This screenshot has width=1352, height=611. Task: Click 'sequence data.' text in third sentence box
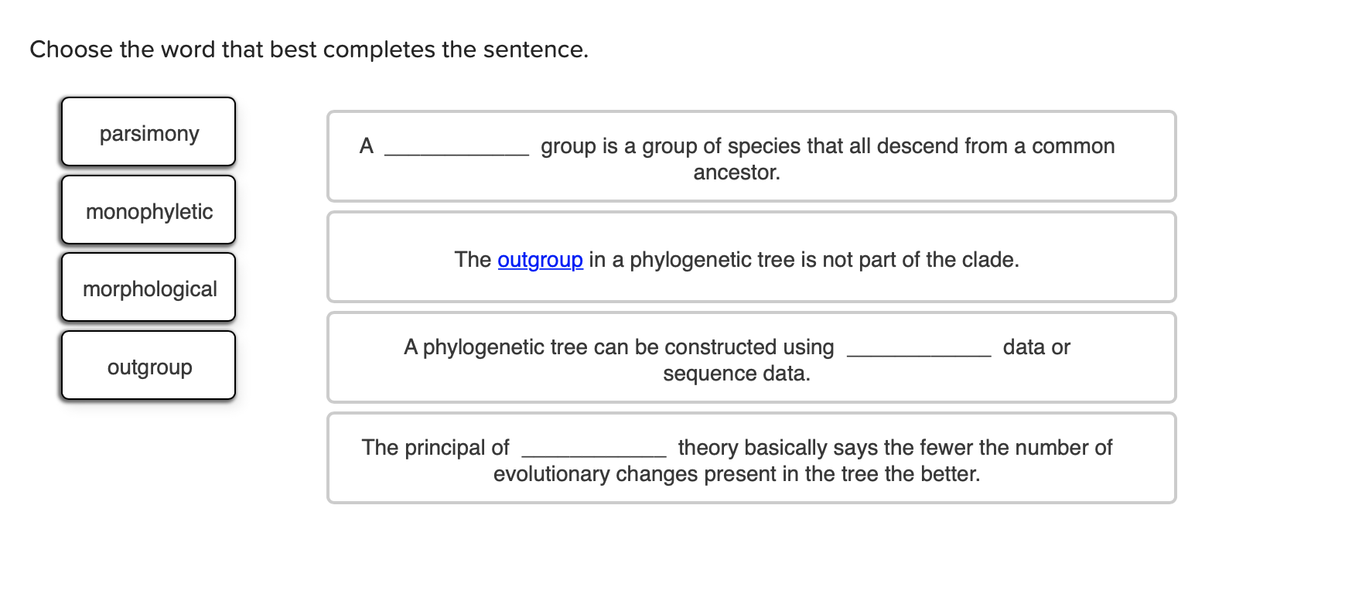click(x=736, y=374)
